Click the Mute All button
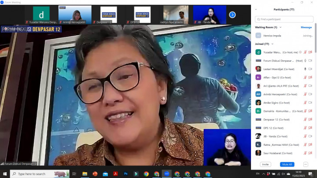This screenshot has height=178, width=317. [287, 164]
